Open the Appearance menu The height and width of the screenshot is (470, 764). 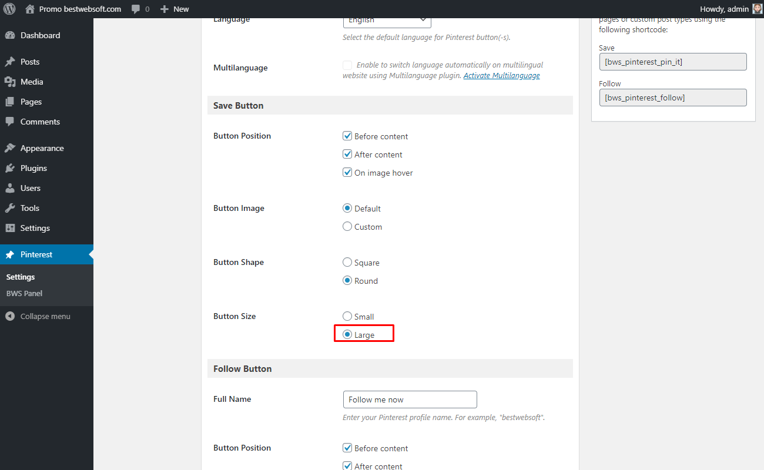[46, 148]
